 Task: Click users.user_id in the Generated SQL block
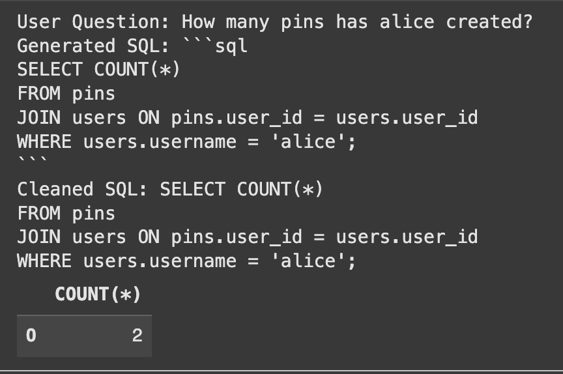tap(407, 118)
